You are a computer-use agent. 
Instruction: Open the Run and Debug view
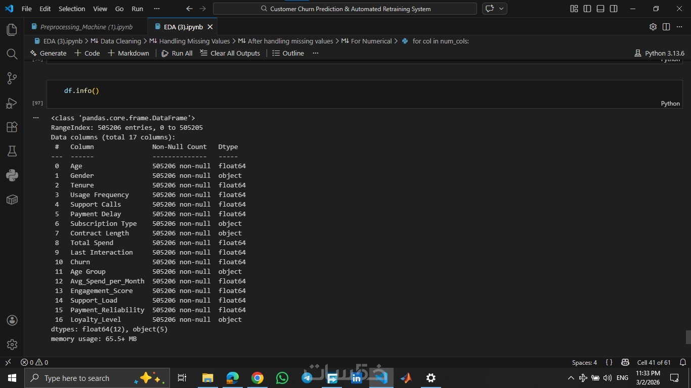[12, 103]
